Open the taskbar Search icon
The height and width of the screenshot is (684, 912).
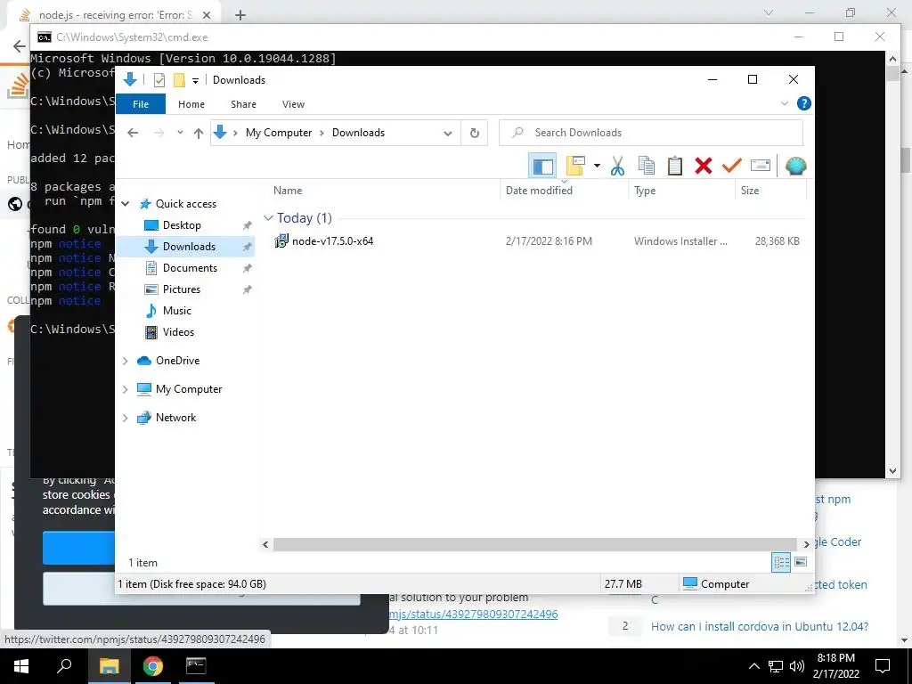(x=64, y=666)
